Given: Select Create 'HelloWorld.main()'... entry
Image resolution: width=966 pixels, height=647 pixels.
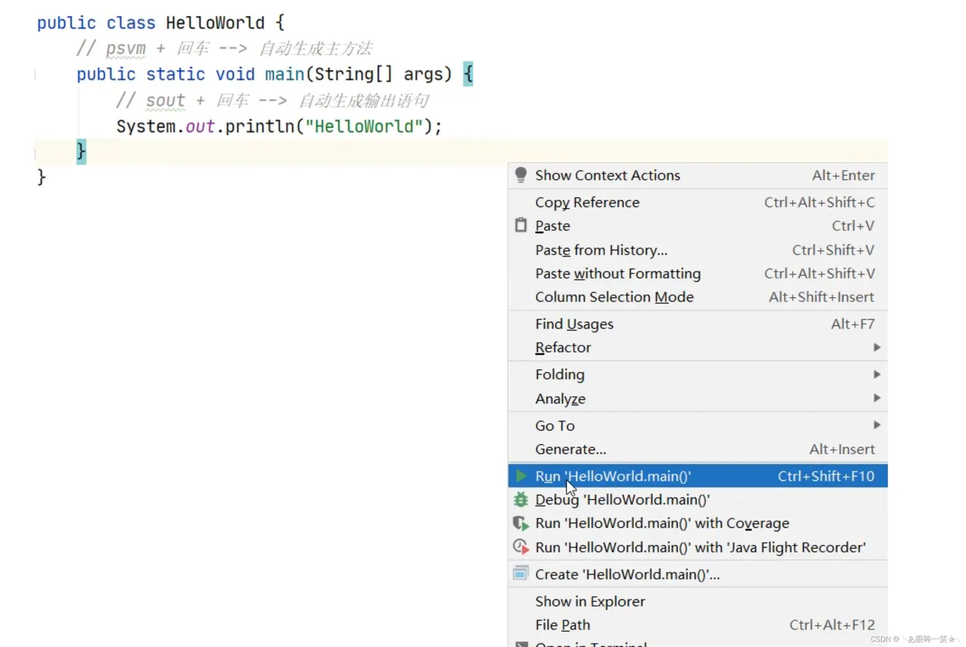Looking at the screenshot, I should pos(698,574).
